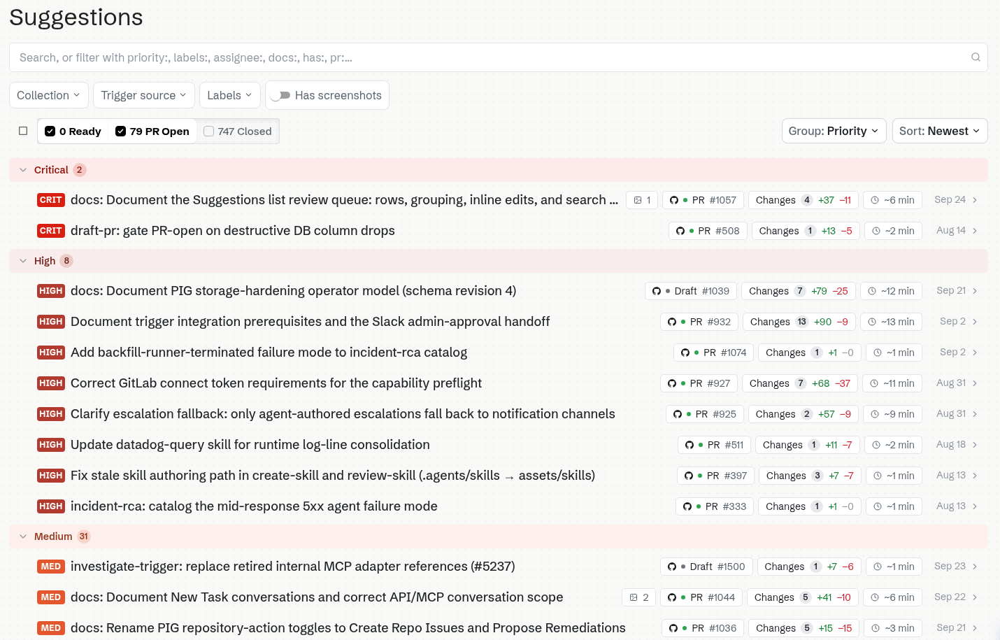Click GitHub icon for PR #1074
1000x640 pixels.
coord(685,353)
